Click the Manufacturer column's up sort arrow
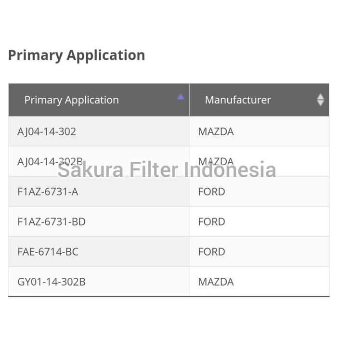Viewport: 337px width, 337px height. click(321, 96)
